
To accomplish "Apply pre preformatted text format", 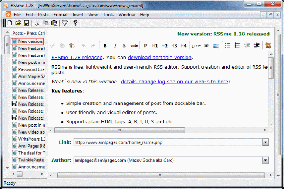I will [196, 46].
